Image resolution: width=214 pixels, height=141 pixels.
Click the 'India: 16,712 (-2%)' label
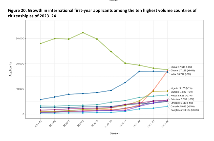181,74
